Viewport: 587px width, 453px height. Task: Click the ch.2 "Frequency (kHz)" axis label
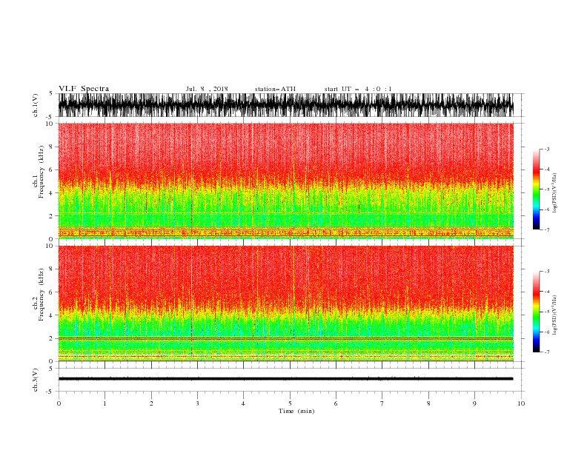(x=42, y=294)
